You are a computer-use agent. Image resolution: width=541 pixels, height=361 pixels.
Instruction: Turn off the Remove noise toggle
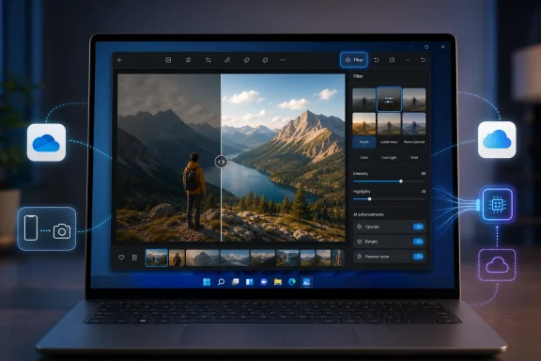point(418,257)
